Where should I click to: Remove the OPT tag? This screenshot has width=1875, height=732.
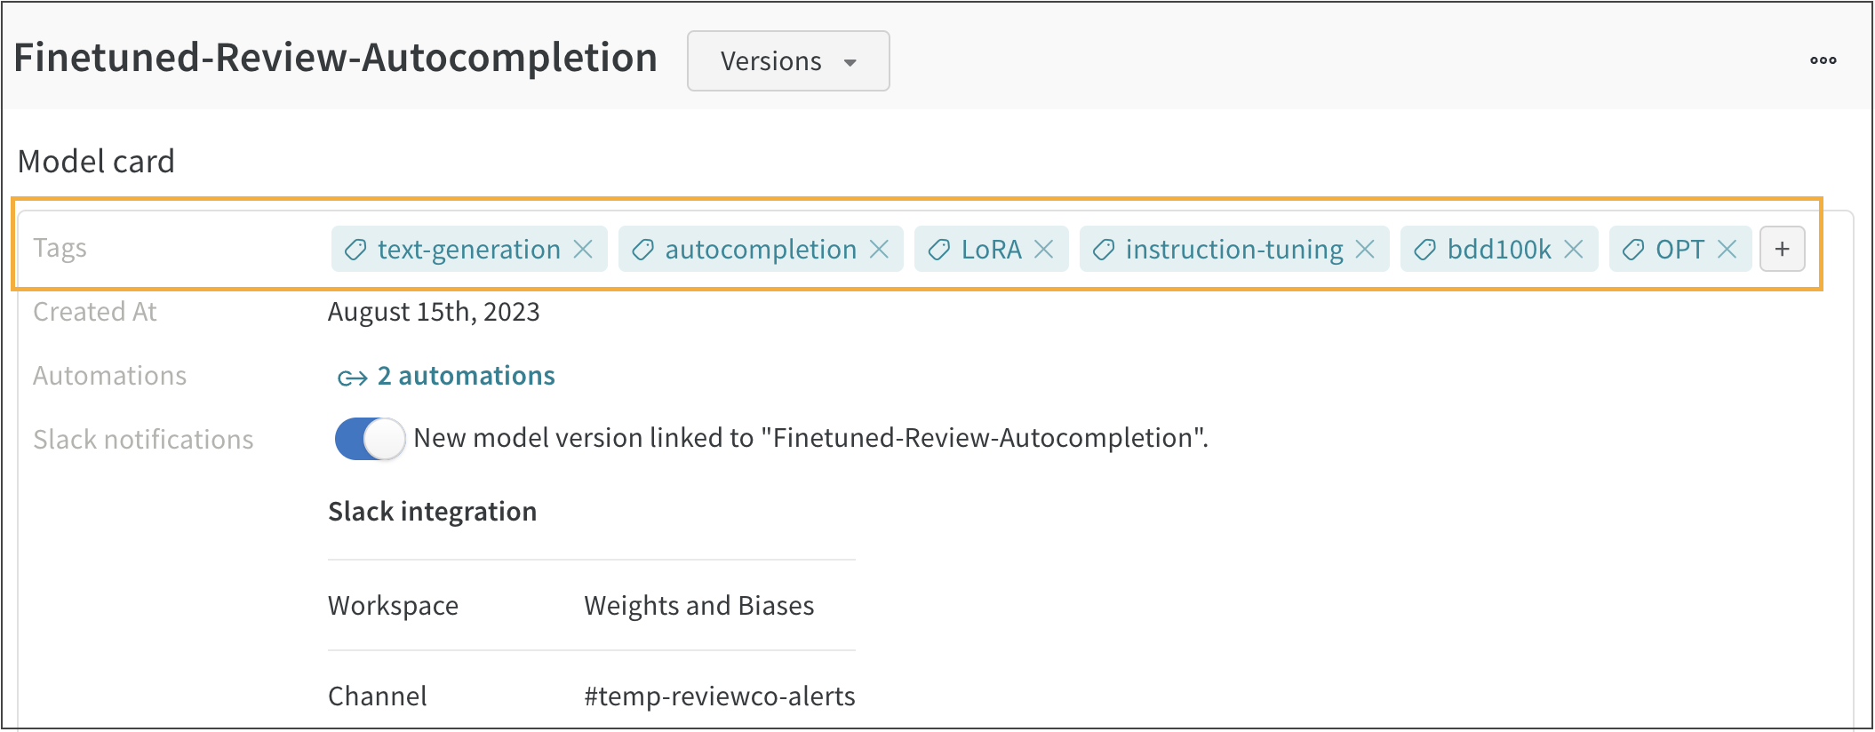click(1727, 250)
